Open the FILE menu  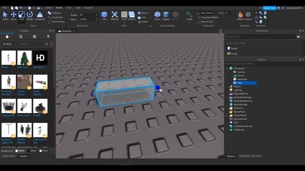5,8
